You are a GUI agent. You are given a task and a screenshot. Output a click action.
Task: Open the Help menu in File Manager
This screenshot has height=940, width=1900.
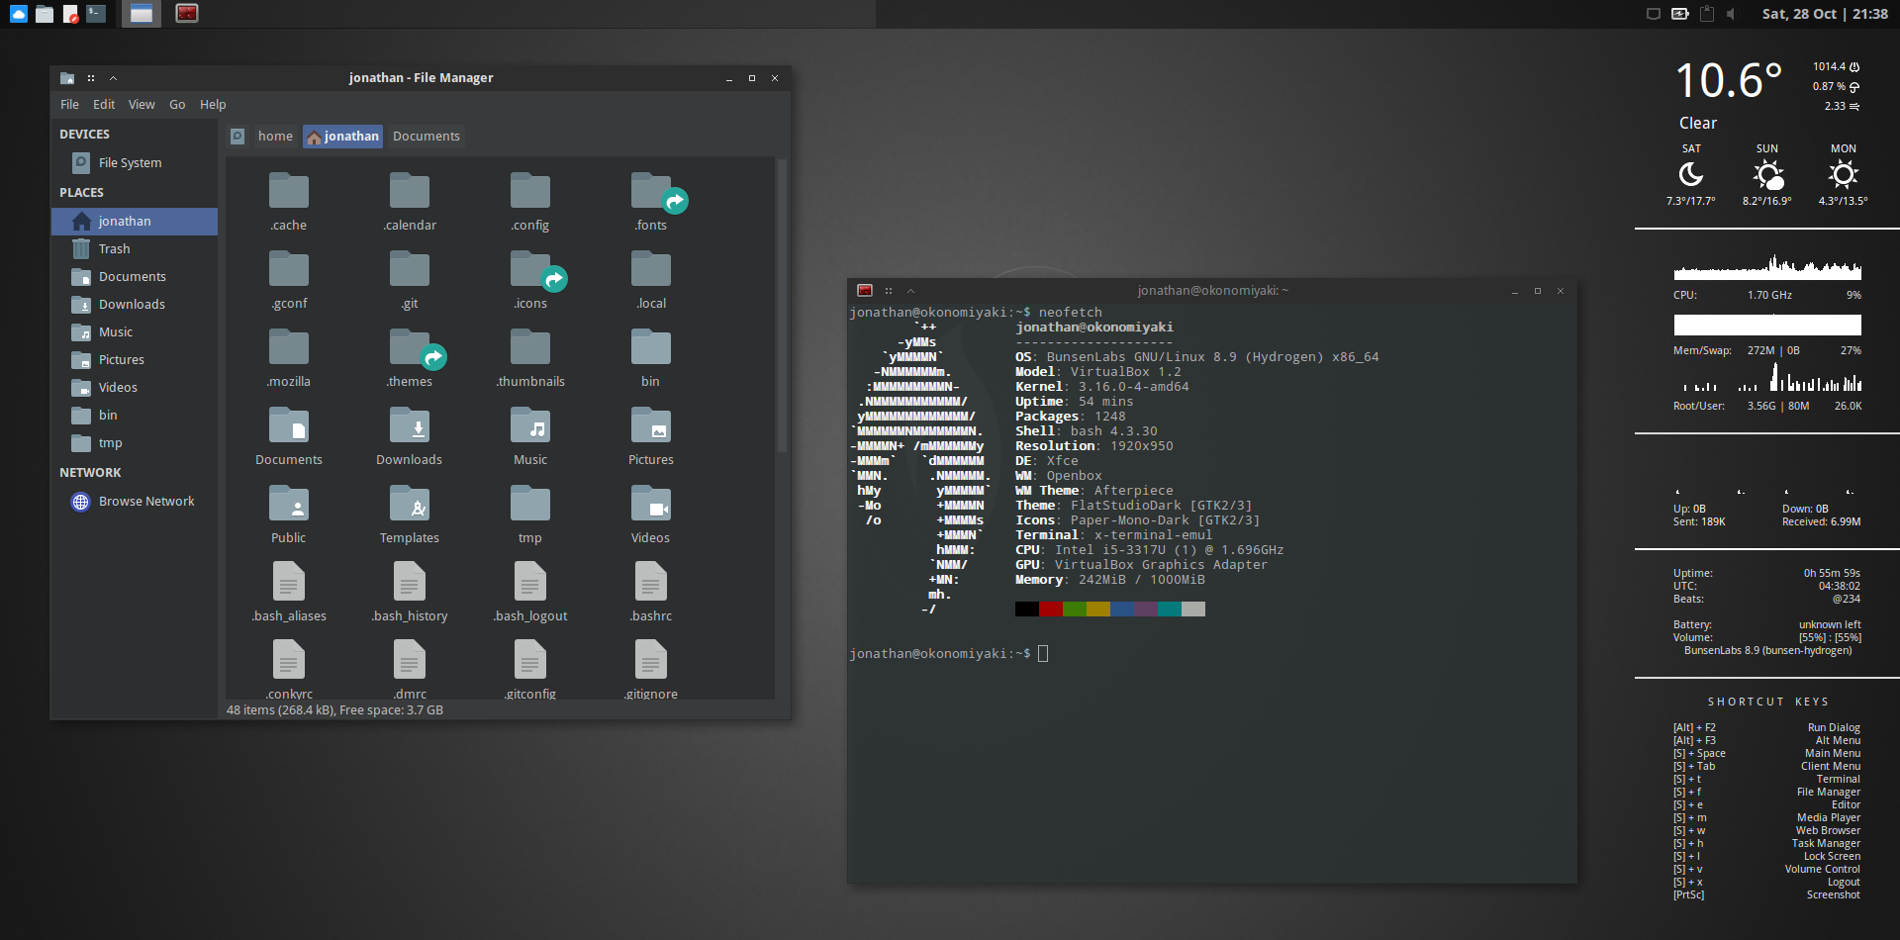pos(213,105)
